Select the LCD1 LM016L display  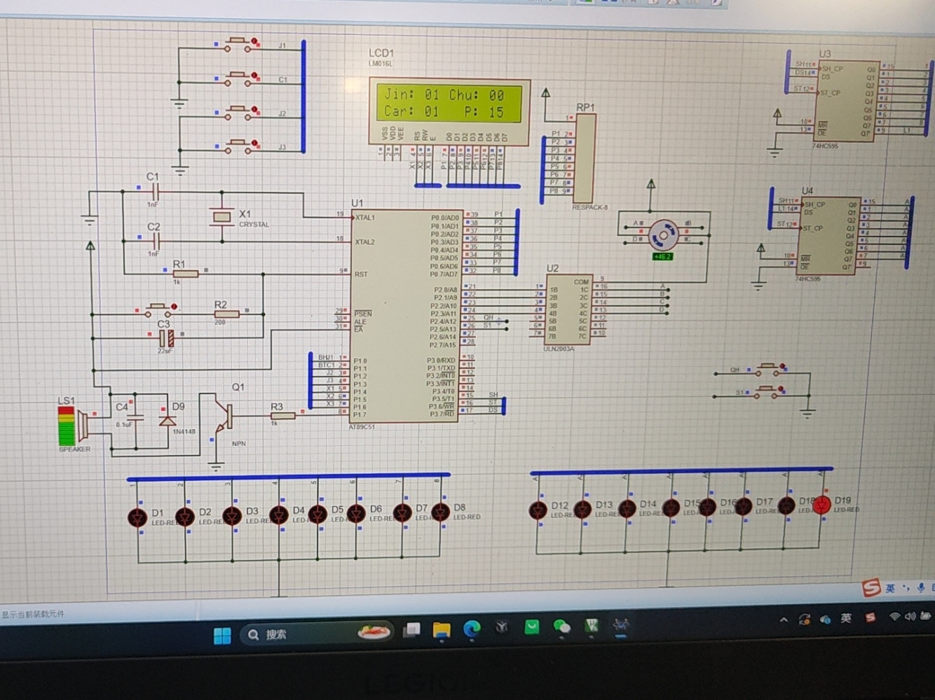tap(449, 111)
